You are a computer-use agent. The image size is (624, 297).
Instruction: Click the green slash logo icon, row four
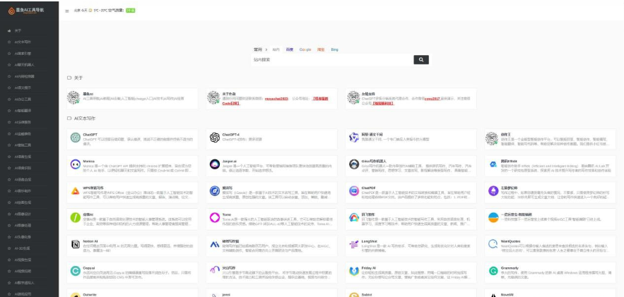pos(75,217)
